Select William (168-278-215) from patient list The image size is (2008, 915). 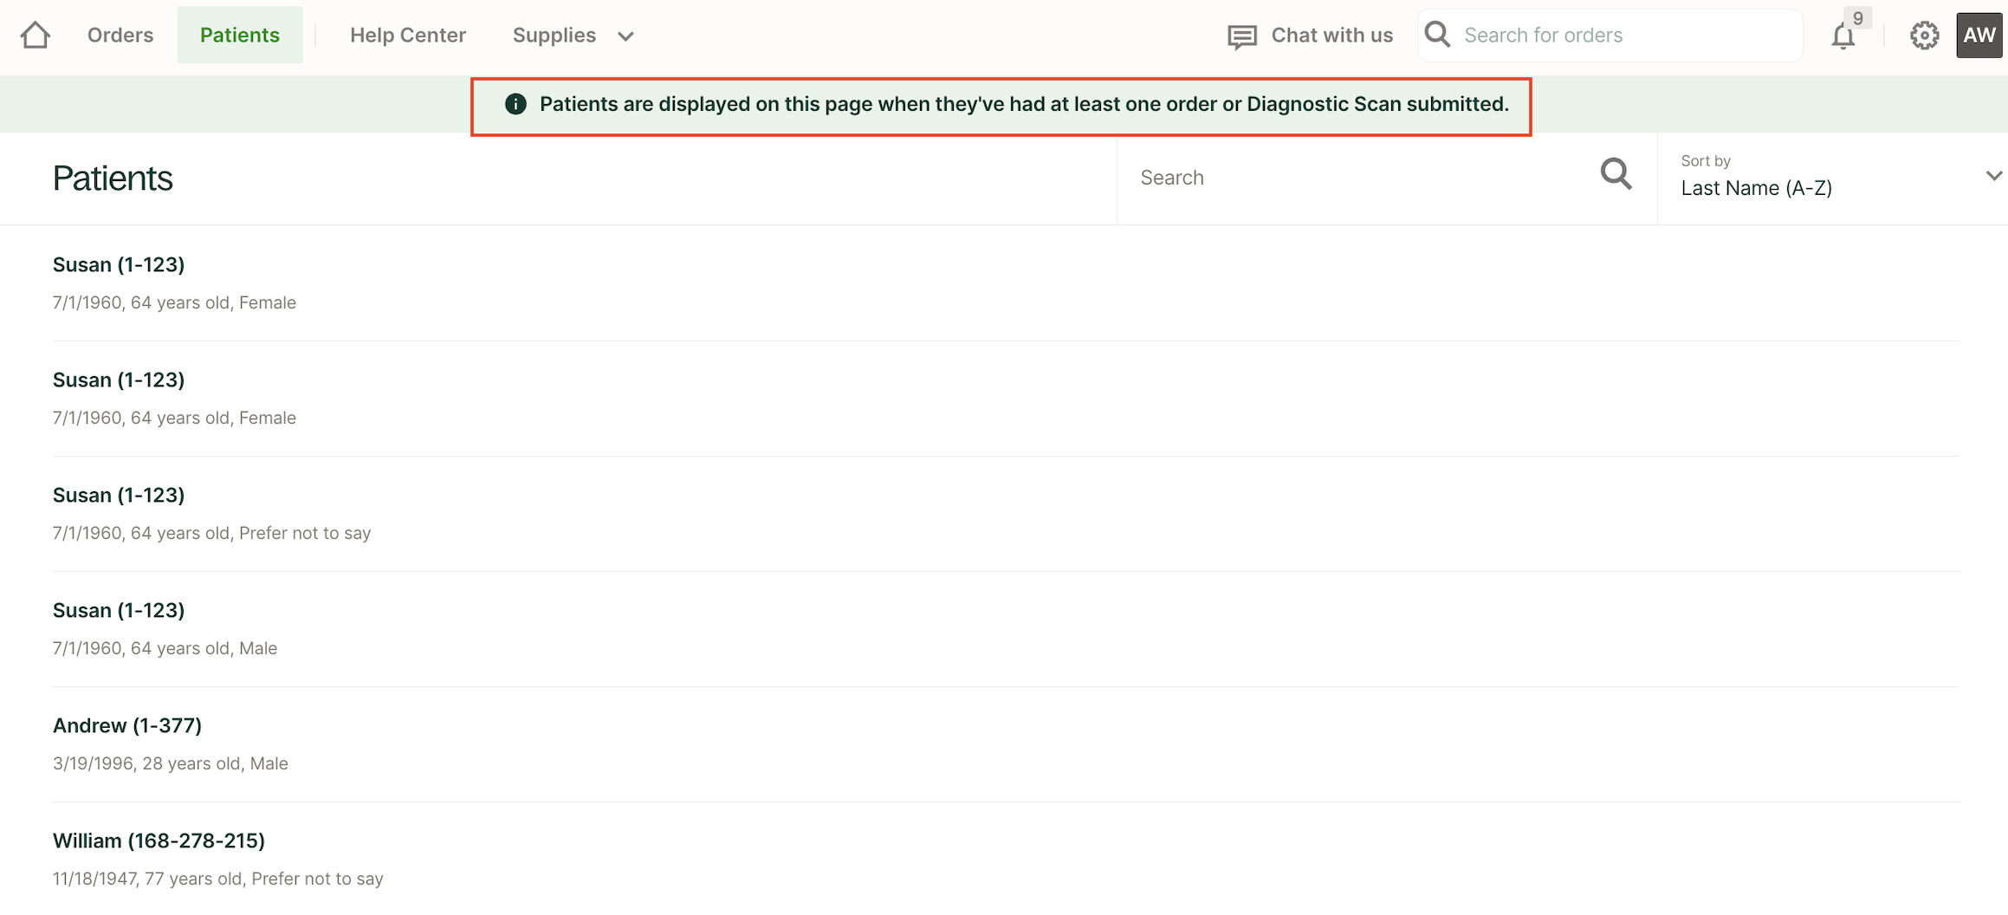click(159, 840)
